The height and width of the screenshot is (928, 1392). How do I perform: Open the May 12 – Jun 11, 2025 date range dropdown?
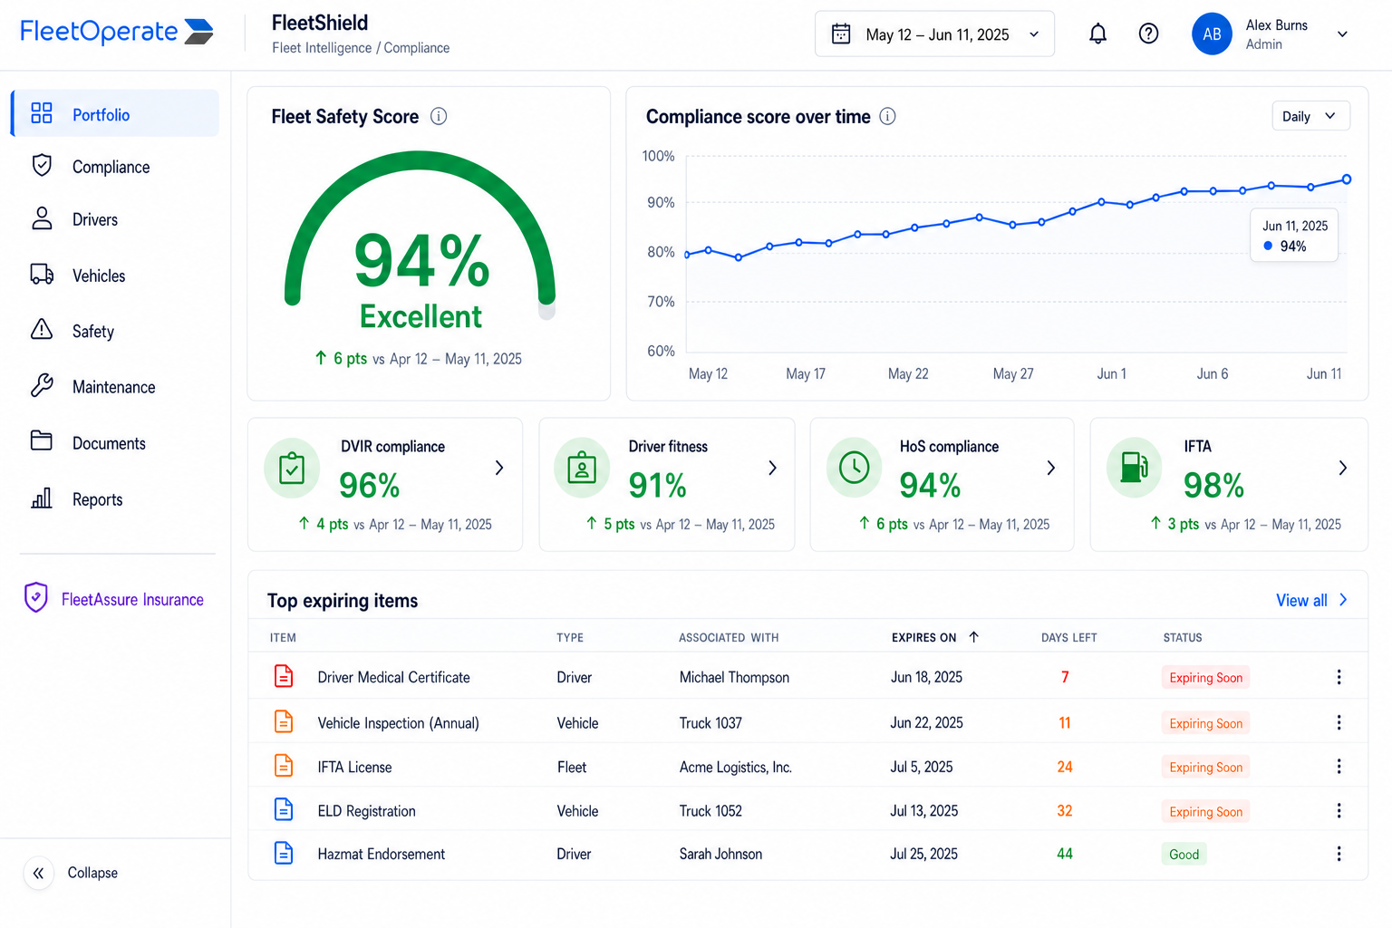934,34
